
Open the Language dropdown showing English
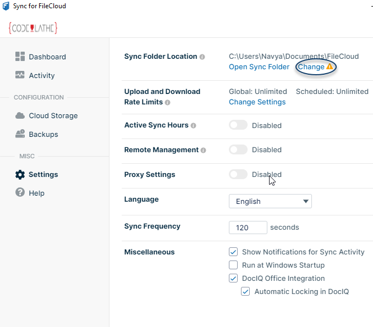click(270, 201)
